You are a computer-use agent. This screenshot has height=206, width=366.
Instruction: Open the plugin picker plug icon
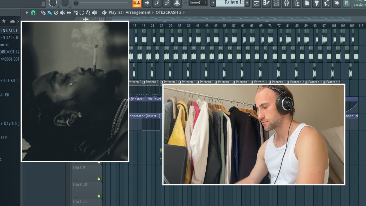(317, 3)
